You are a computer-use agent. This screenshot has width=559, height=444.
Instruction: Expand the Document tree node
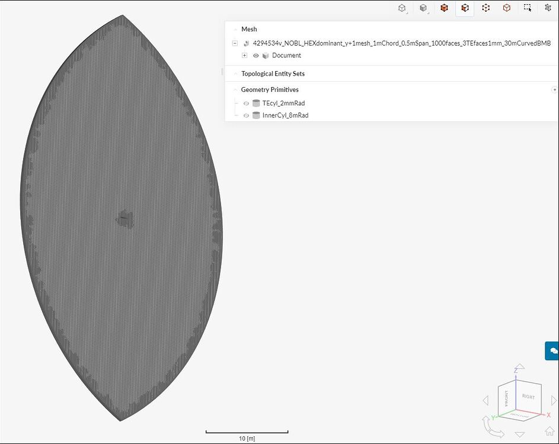click(x=244, y=55)
